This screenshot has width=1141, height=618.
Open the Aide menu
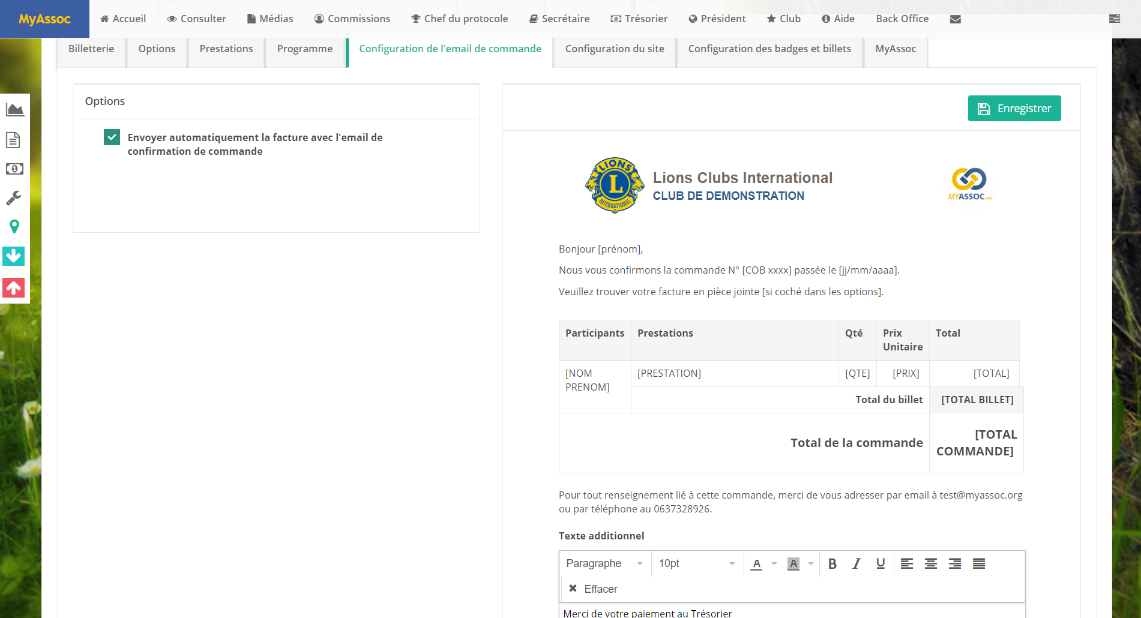(838, 19)
